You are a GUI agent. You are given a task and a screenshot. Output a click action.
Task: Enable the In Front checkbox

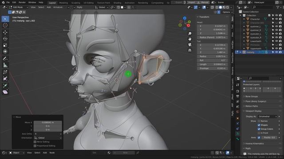(x=259, y=133)
